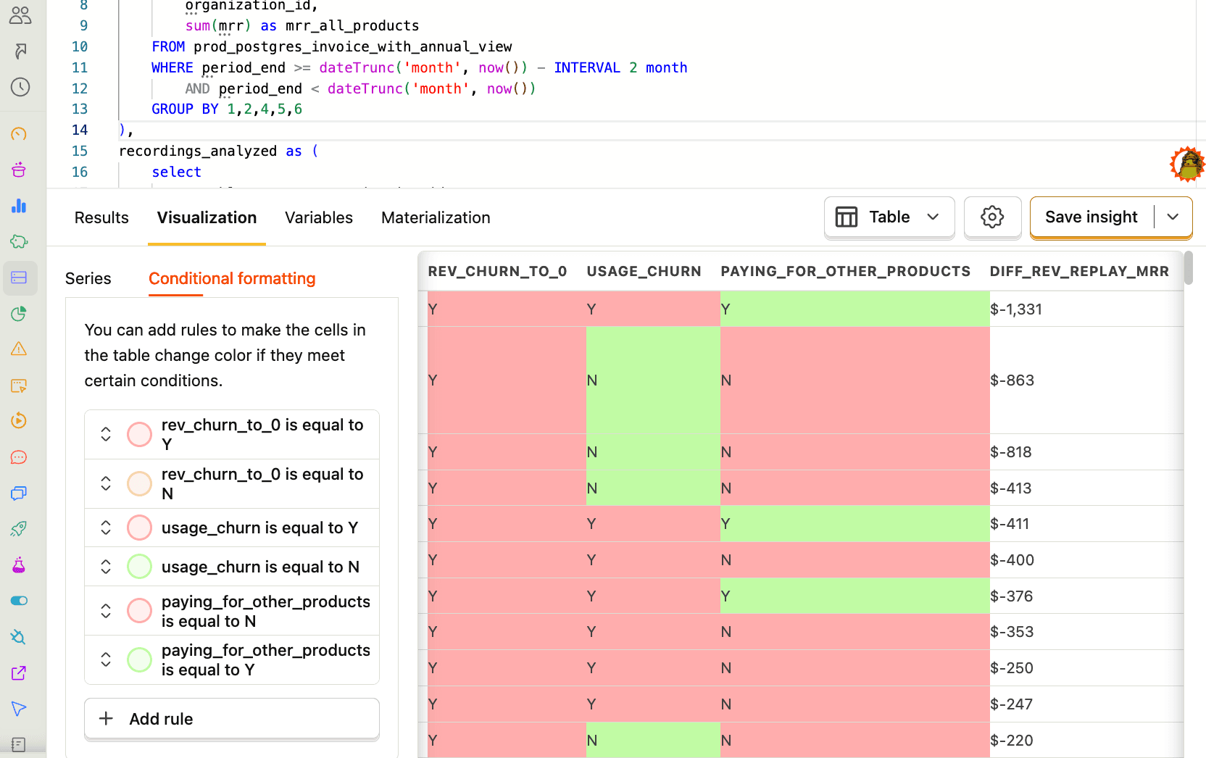Click the $-220 cell
The width and height of the screenshot is (1206, 758).
(1086, 740)
